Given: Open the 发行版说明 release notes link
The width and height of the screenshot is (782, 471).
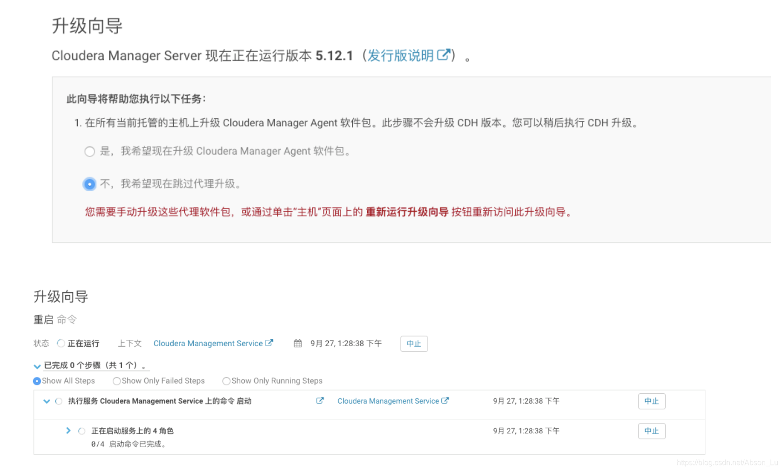Looking at the screenshot, I should [400, 56].
